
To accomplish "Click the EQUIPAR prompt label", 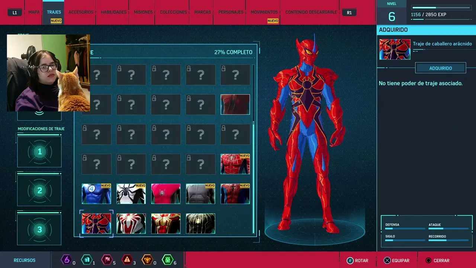I will pos(401,261).
